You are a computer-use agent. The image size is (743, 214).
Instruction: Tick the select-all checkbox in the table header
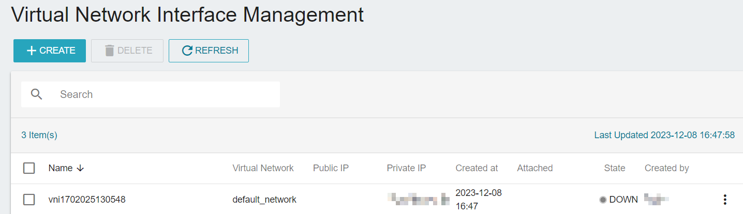[29, 168]
